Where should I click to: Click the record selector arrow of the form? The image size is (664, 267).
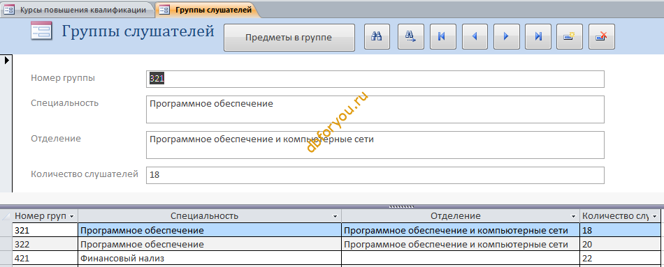(6, 61)
